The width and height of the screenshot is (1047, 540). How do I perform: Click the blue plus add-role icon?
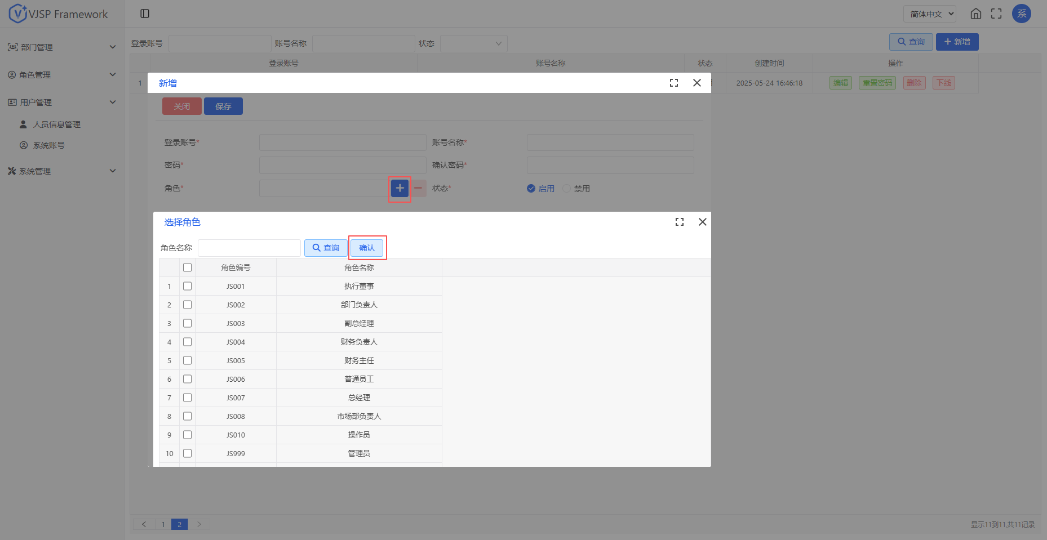[400, 188]
